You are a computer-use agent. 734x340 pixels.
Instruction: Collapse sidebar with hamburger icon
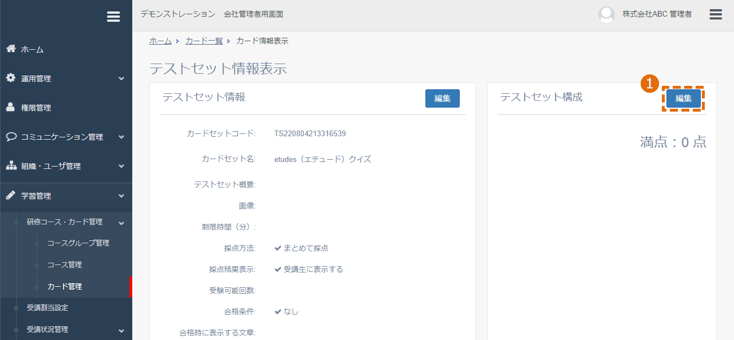(x=113, y=17)
